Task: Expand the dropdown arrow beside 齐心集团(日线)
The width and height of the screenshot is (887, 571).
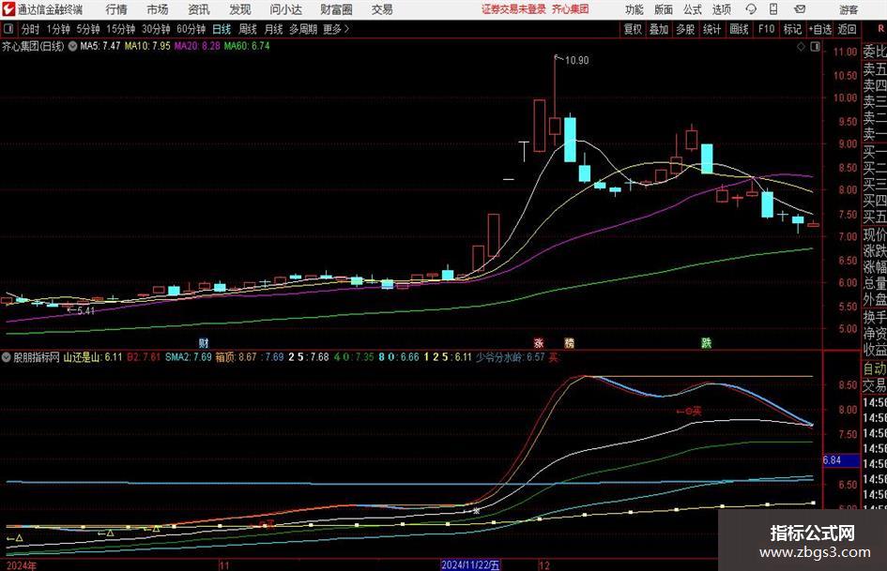Action: 72,46
